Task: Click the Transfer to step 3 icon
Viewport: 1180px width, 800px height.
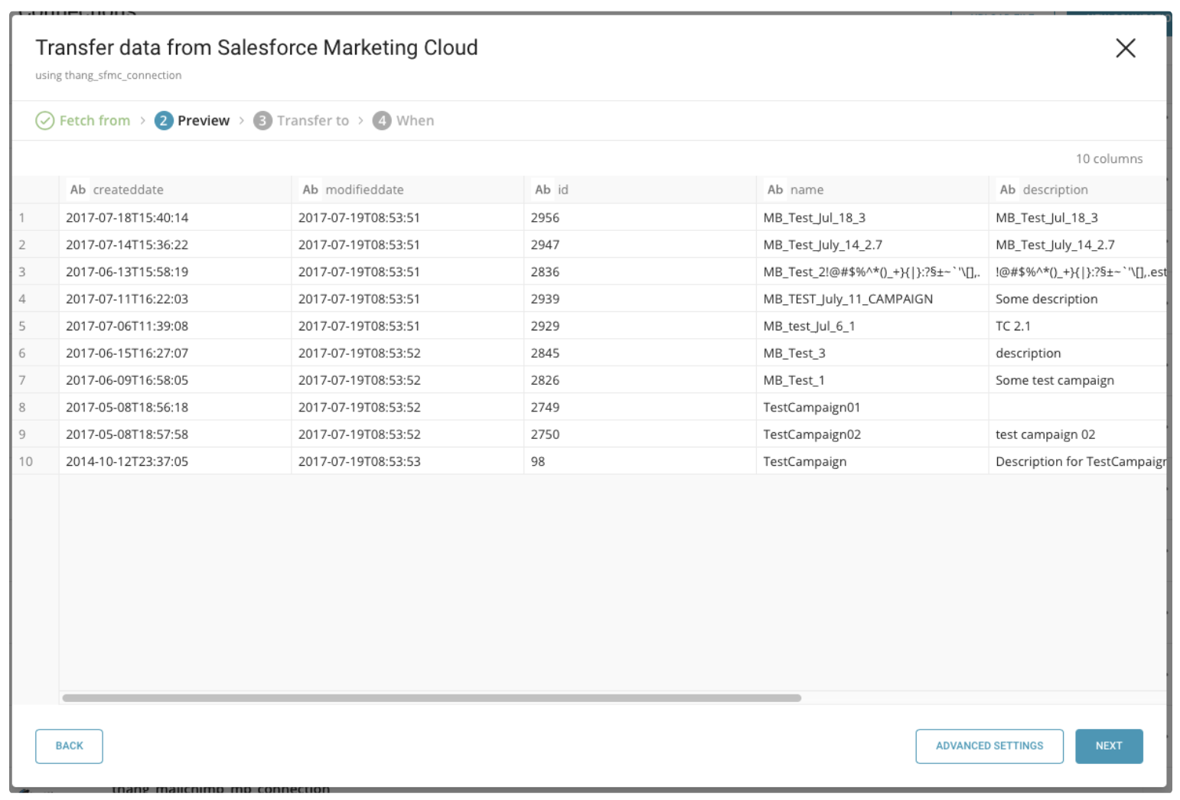Action: pos(262,121)
